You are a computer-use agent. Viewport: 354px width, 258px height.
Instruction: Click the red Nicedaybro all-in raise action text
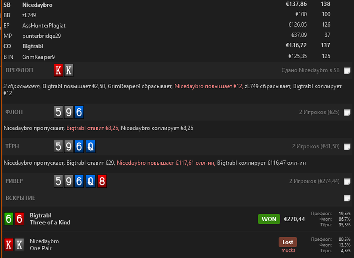point(166,163)
